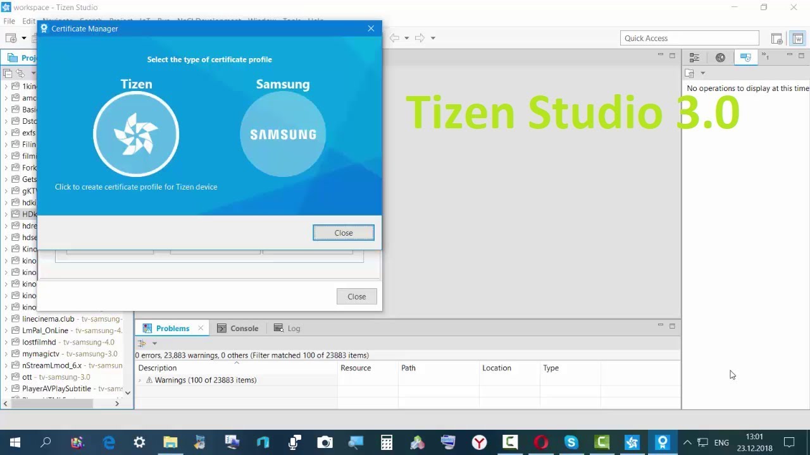Expand the linecinema.club project

coord(6,319)
